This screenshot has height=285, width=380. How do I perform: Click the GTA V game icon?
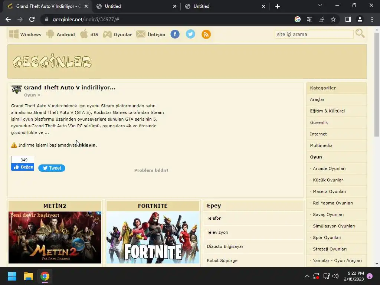(16, 89)
